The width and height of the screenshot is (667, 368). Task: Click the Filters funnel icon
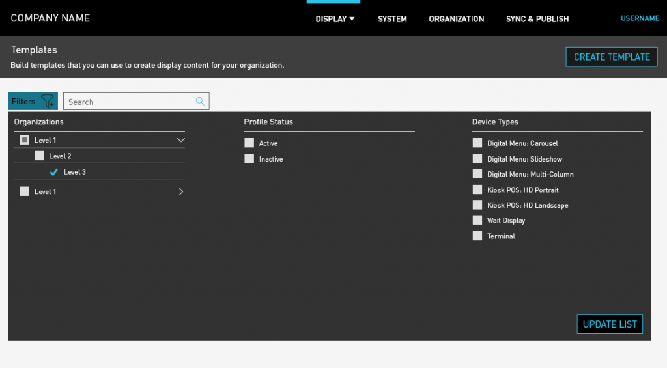[48, 102]
